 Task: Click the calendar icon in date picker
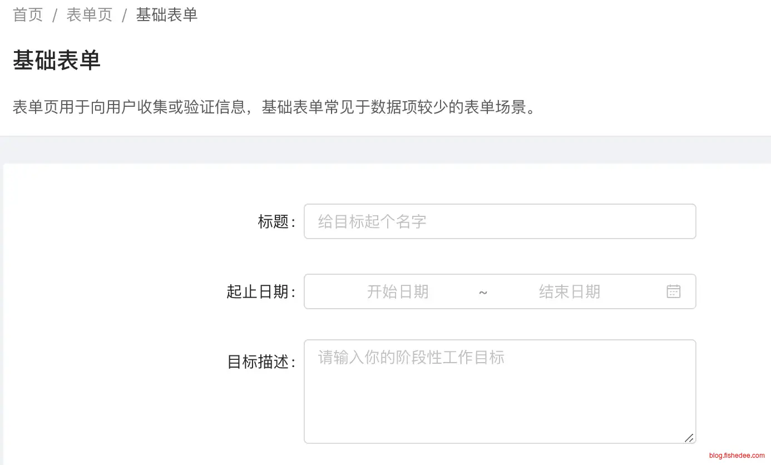[x=673, y=291]
